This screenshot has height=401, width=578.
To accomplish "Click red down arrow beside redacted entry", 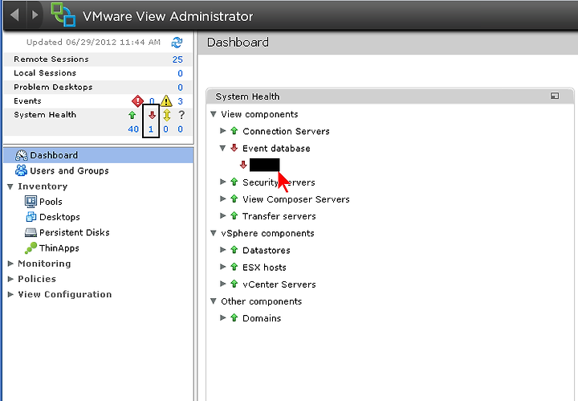I will [x=243, y=165].
